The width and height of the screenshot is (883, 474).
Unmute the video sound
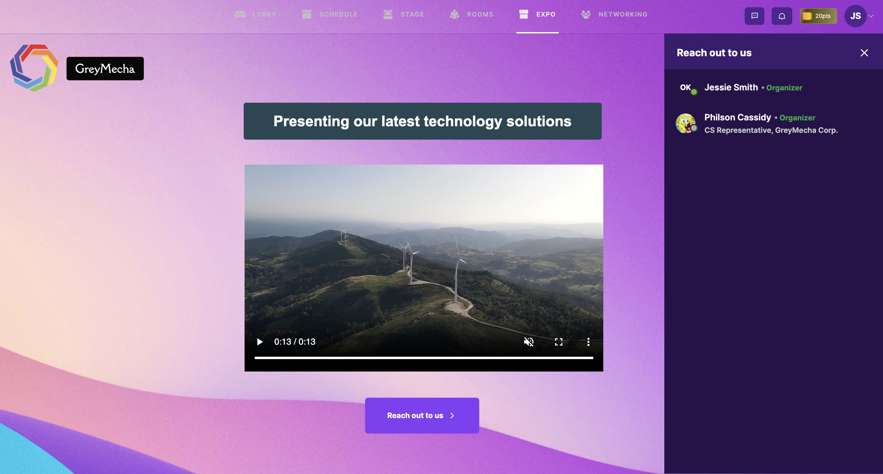(x=528, y=342)
